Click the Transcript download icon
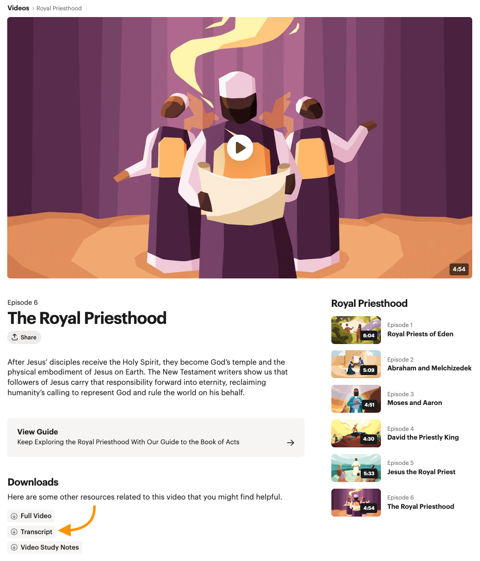Viewport: 480px width, 561px height. coord(14,532)
